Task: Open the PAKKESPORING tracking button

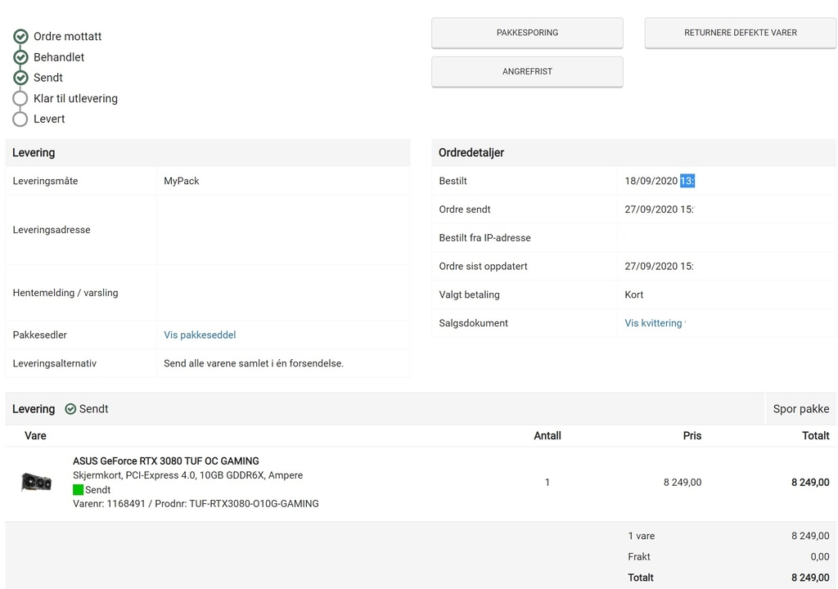Action: point(527,33)
